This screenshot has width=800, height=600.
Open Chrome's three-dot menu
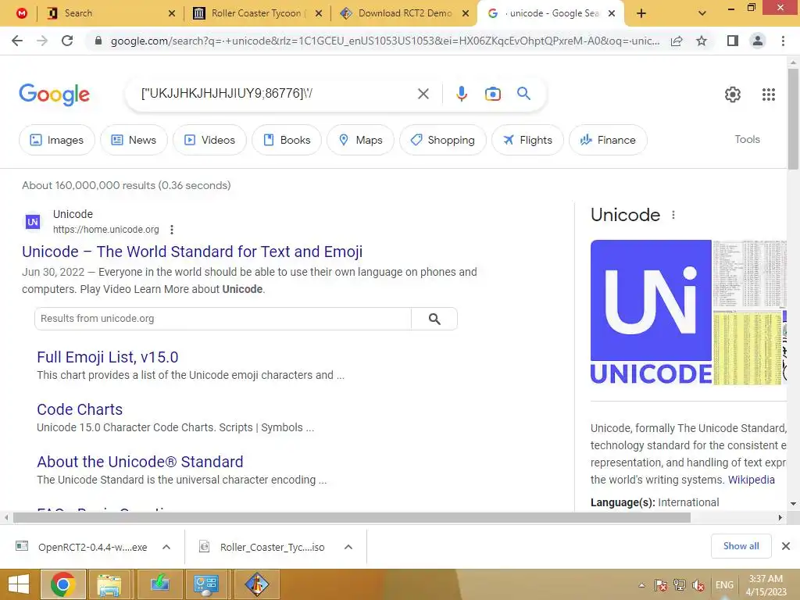pos(783,41)
